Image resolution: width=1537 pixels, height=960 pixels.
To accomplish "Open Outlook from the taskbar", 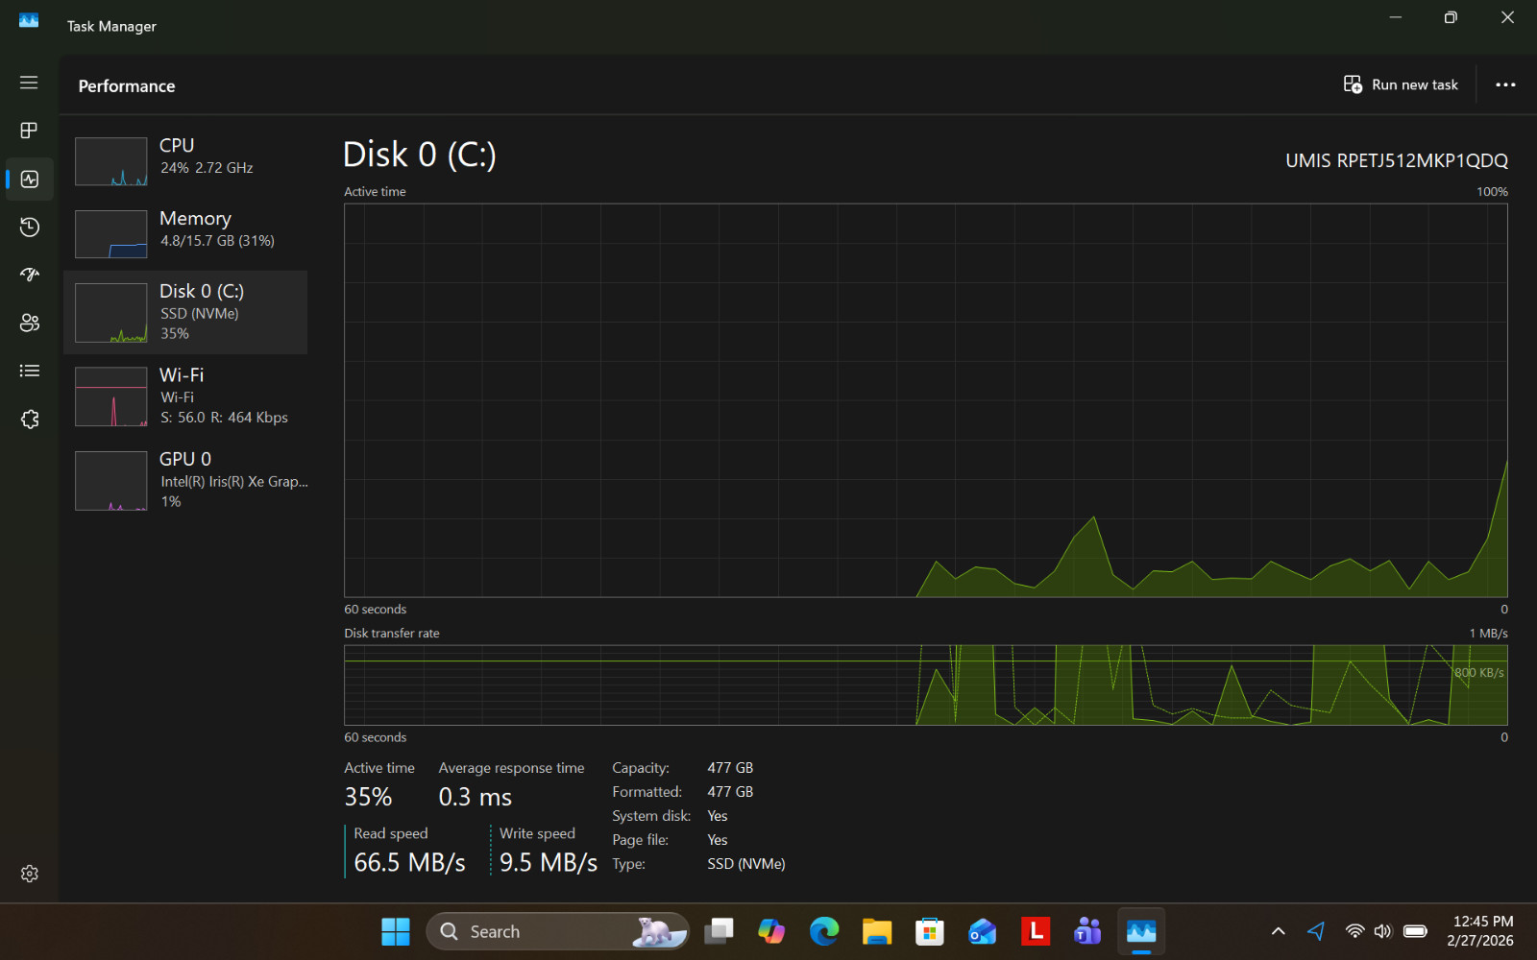I will coord(983,931).
